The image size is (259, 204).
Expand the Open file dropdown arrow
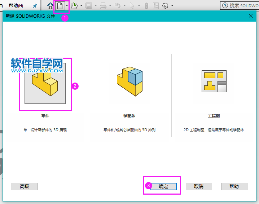click(x=81, y=6)
